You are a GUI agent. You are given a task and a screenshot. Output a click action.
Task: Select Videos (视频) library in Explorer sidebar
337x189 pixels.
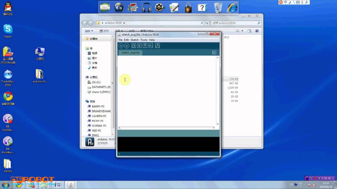92,53
